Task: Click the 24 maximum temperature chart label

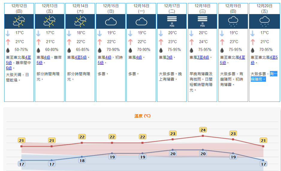Action: (203, 130)
